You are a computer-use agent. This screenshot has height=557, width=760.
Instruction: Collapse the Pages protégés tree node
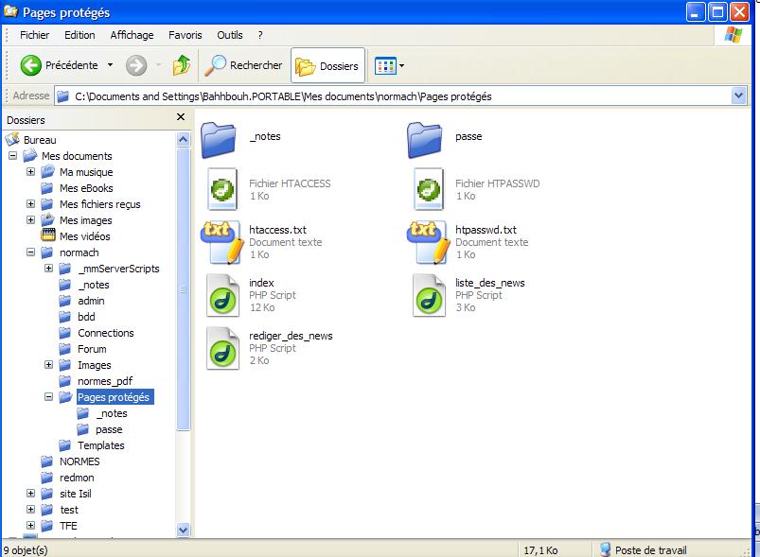48,396
